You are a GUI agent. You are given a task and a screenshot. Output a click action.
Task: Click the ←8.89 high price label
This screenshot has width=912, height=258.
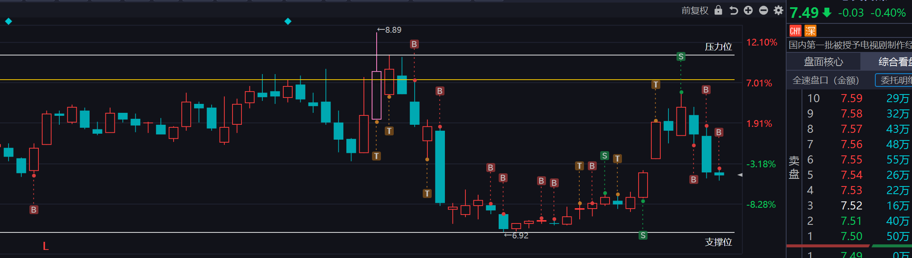(x=389, y=30)
